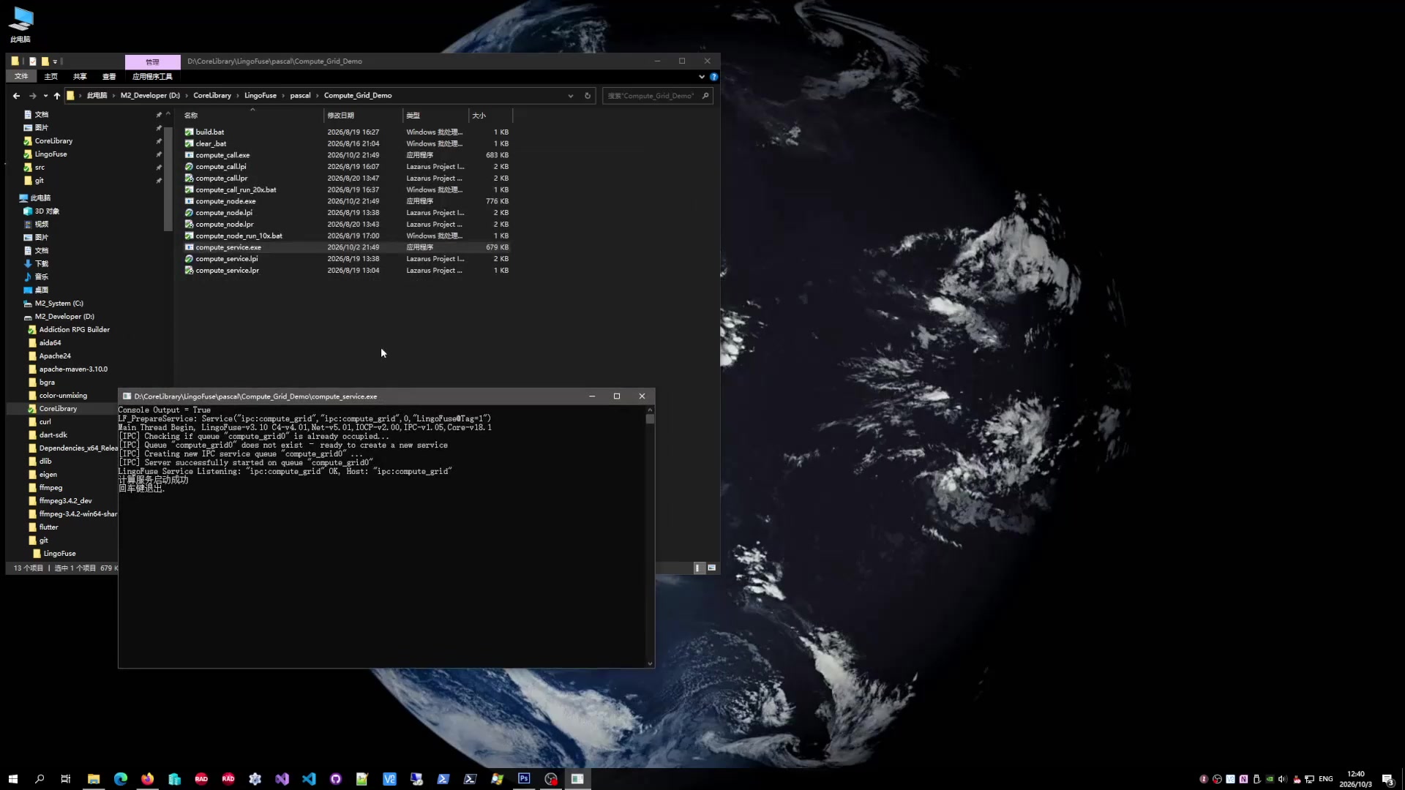This screenshot has width=1405, height=790.
Task: Navigate to LingoFuse breadcrumb
Action: 261,96
